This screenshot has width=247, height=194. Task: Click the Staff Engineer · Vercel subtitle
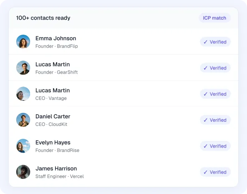pyautogui.click(x=60, y=176)
